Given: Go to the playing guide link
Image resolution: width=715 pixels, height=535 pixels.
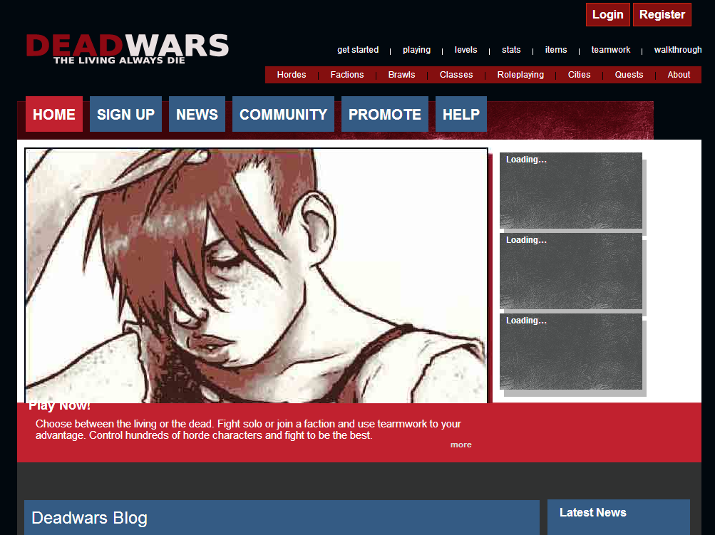Looking at the screenshot, I should tap(416, 50).
